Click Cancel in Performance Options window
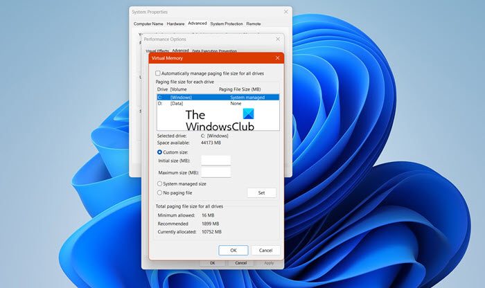 (240, 263)
